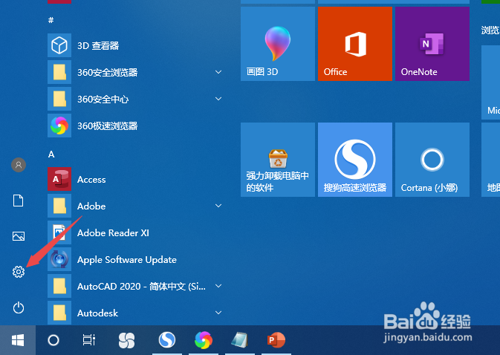The height and width of the screenshot is (355, 500).
Task: Open the 360安全中心 folder icon
Action: (59, 99)
